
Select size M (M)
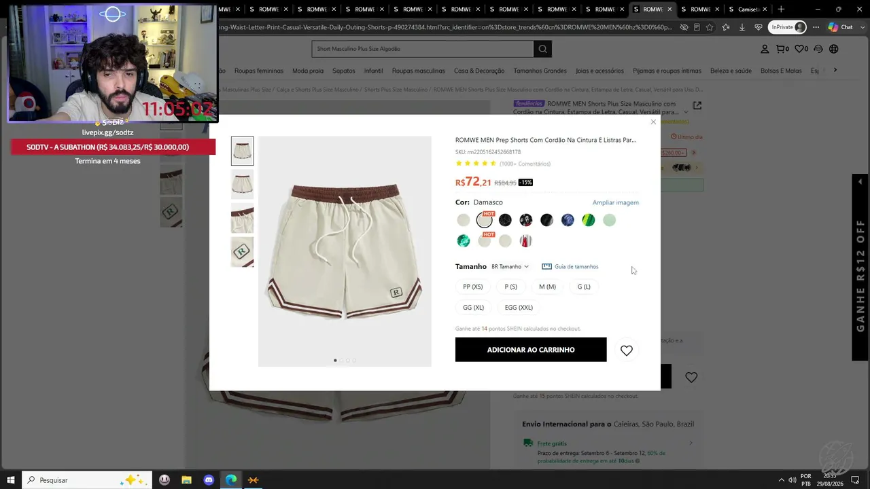547,287
